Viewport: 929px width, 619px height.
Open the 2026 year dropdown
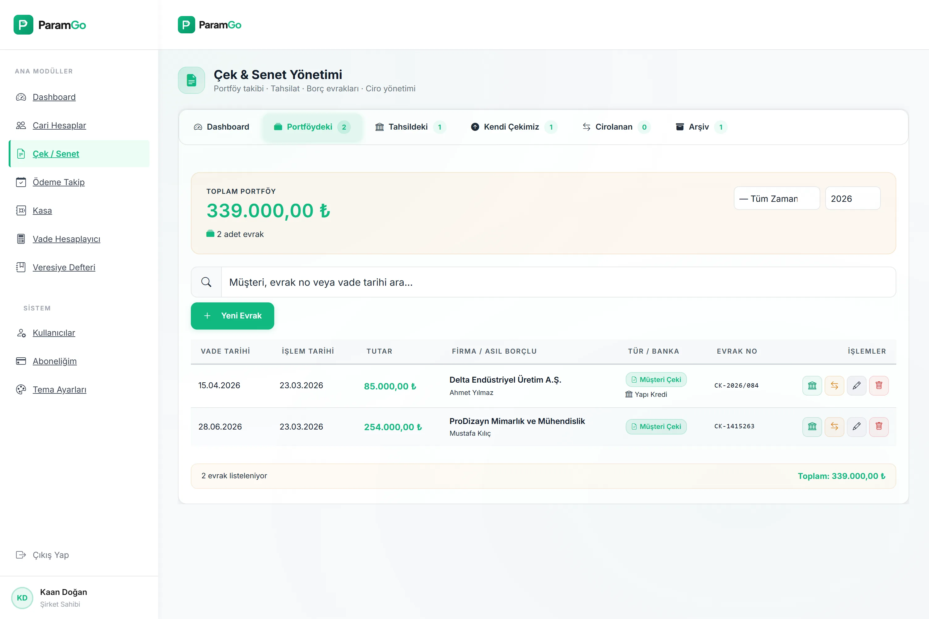852,199
